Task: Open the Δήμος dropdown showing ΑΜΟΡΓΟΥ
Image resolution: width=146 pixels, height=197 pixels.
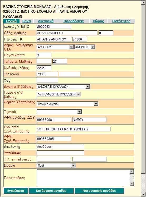Action: coord(55,47)
